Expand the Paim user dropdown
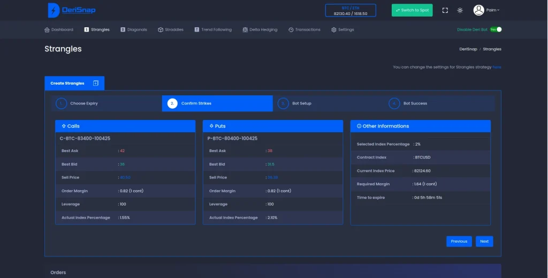Viewport: 548px width, 278px height. (493, 10)
